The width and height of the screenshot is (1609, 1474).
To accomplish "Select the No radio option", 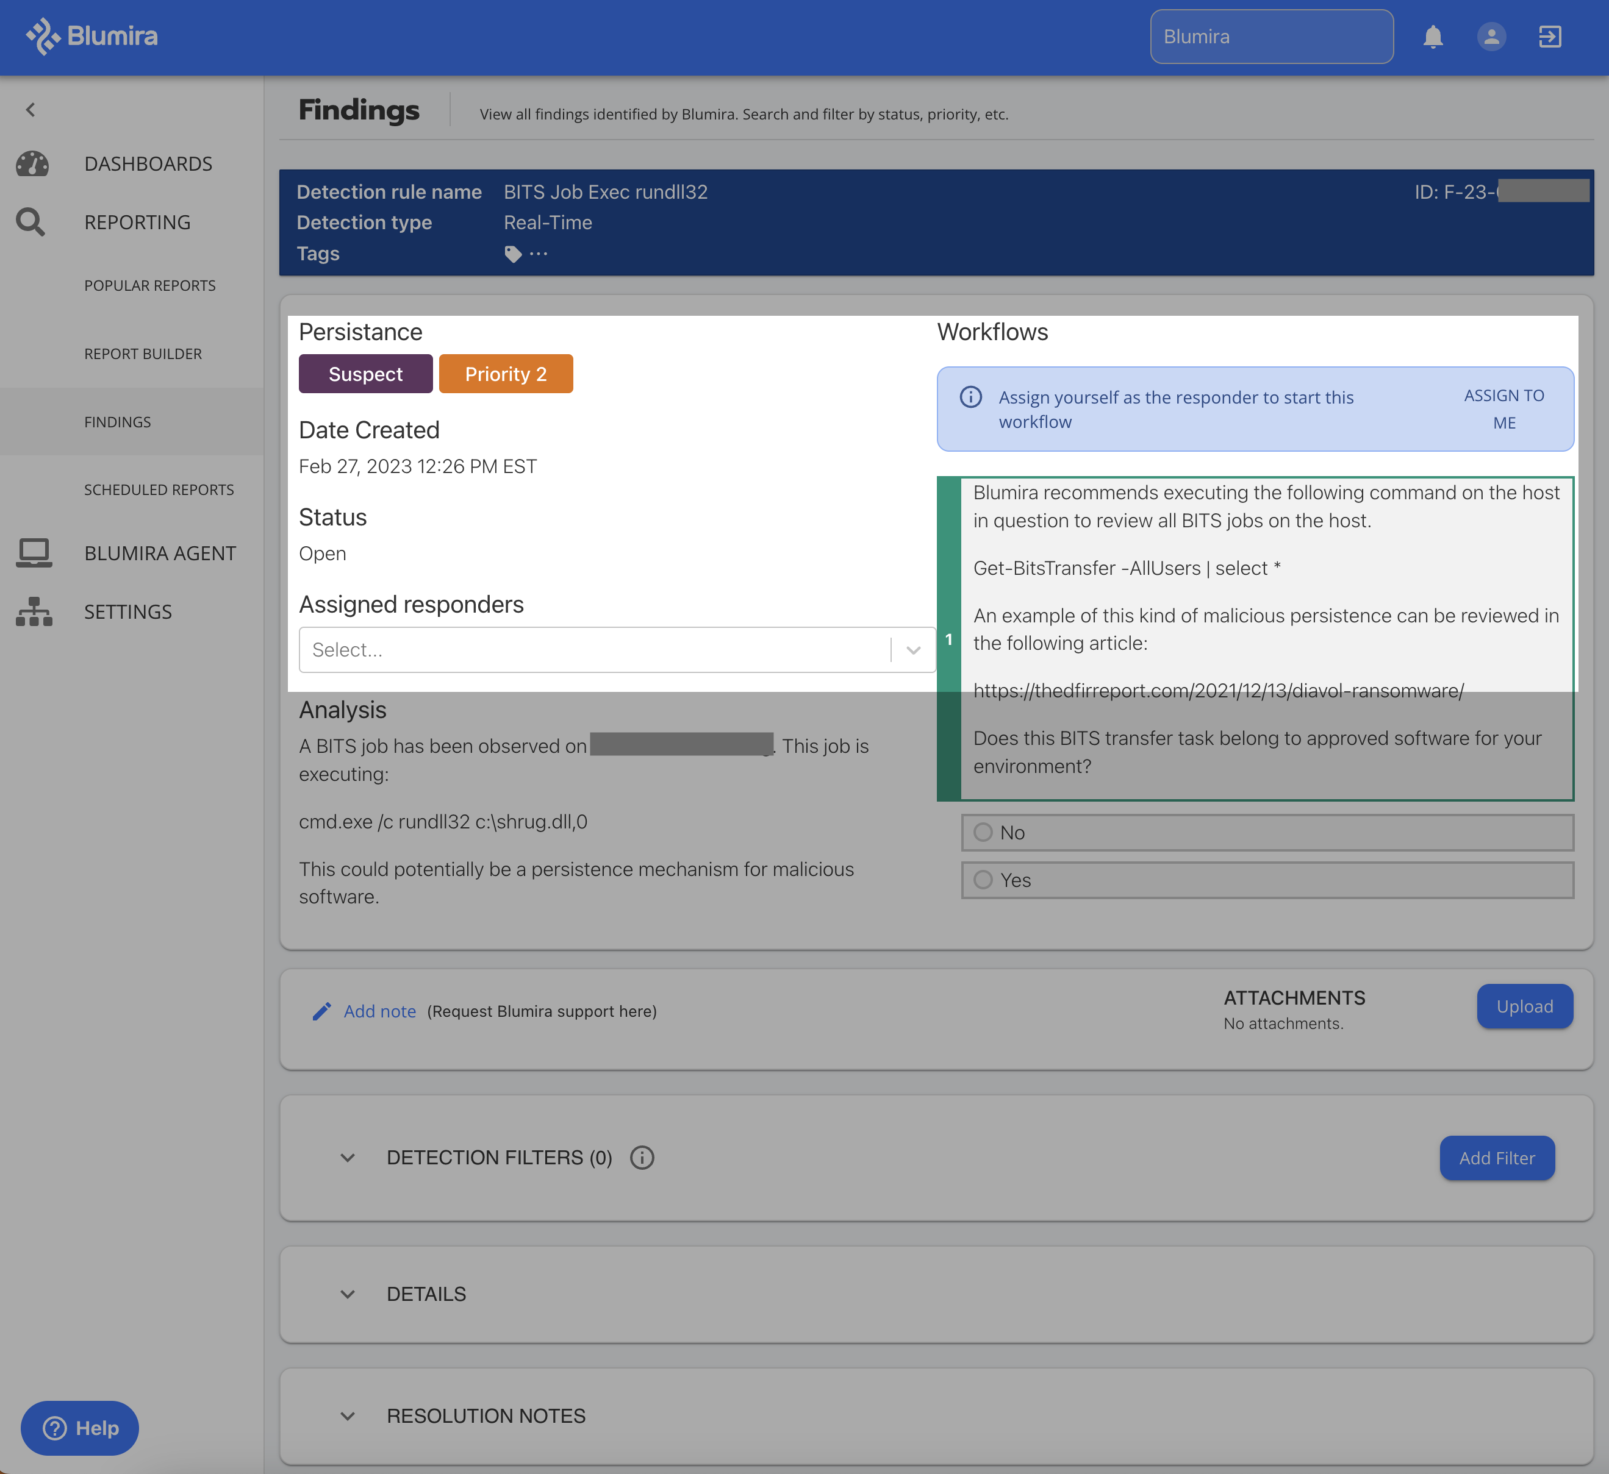I will [x=983, y=832].
